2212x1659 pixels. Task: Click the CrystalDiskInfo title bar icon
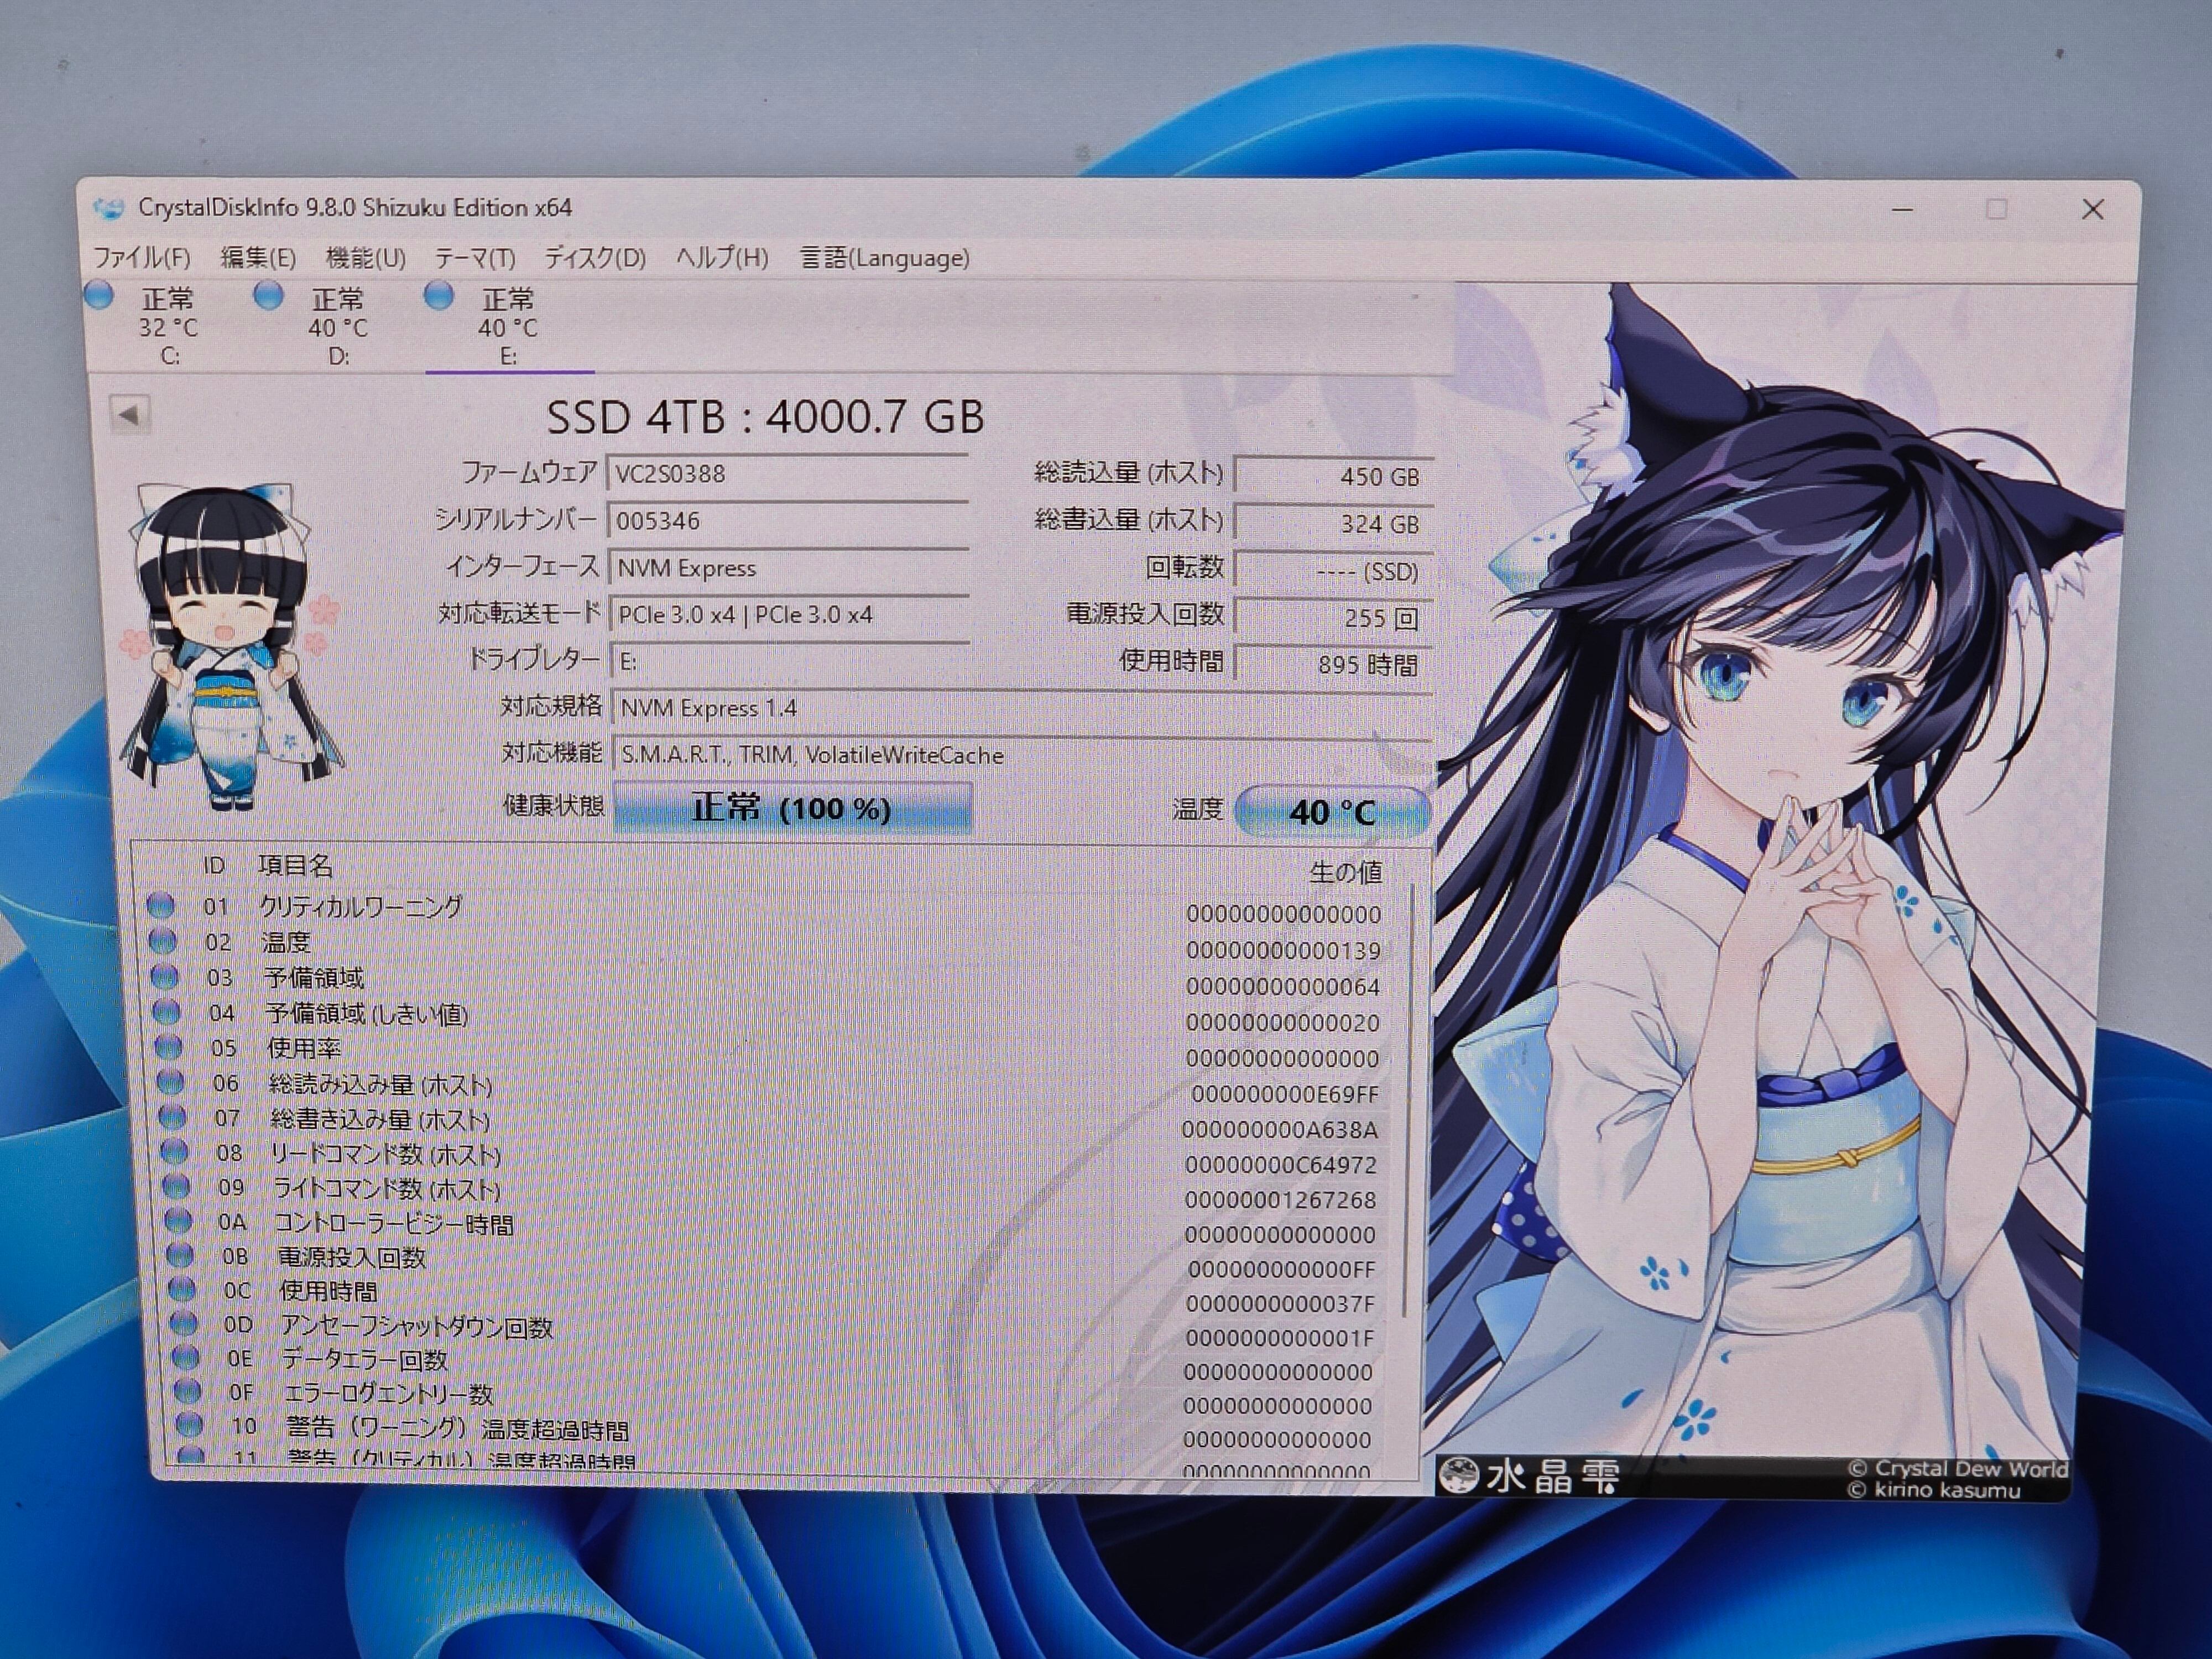coord(108,208)
